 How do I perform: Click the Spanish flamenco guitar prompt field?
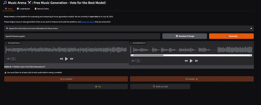click(82, 36)
